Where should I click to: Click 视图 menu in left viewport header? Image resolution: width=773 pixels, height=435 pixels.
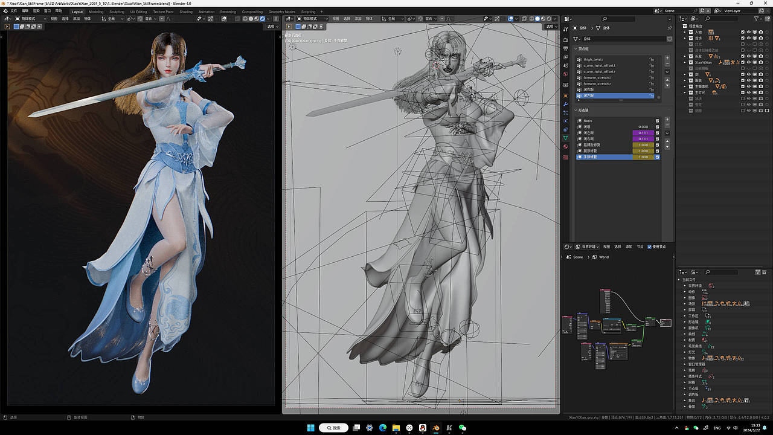click(x=54, y=19)
